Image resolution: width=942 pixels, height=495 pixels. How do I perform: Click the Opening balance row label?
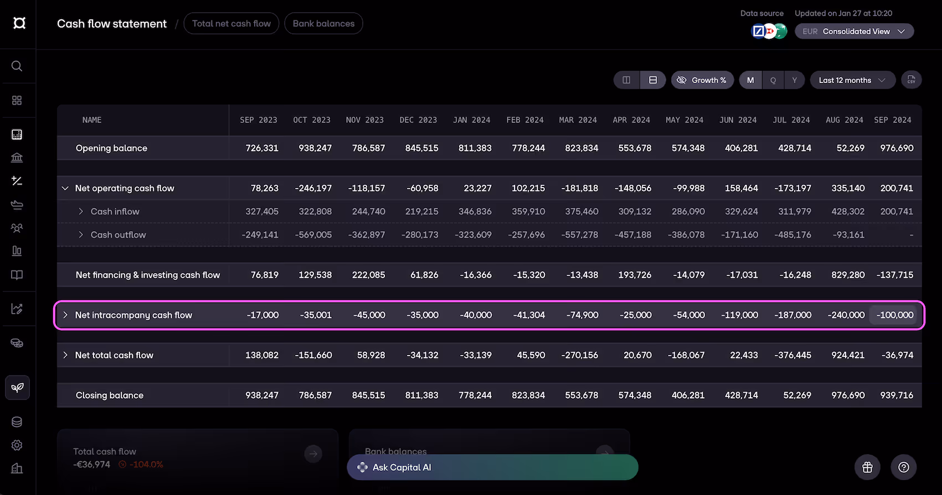(111, 148)
